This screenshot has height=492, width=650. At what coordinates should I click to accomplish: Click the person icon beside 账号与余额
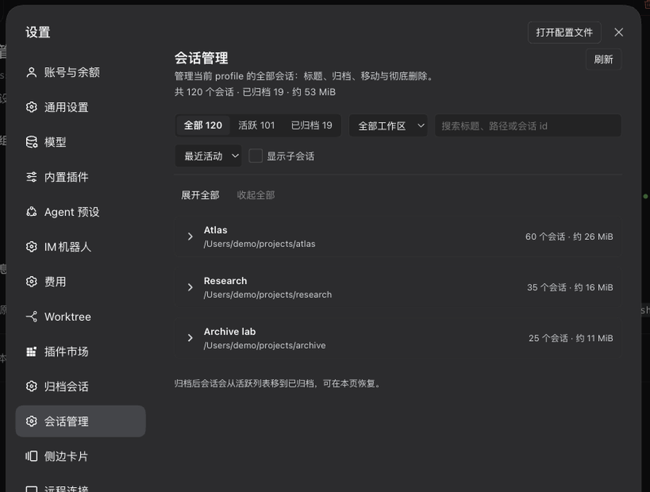32,72
